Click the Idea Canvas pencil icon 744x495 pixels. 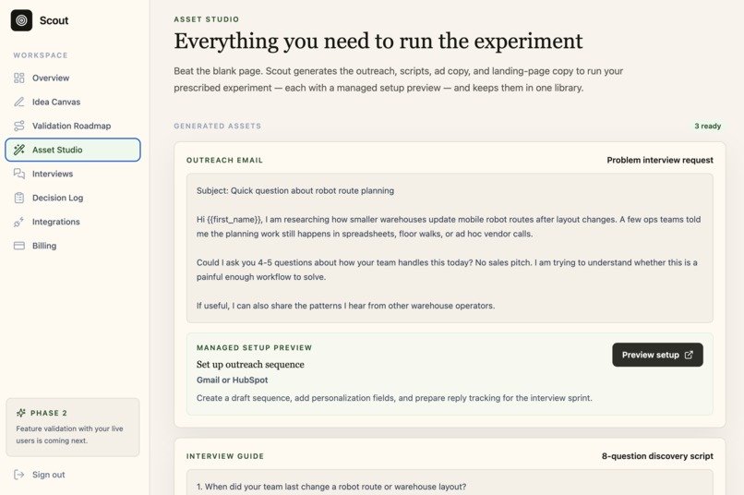click(19, 102)
